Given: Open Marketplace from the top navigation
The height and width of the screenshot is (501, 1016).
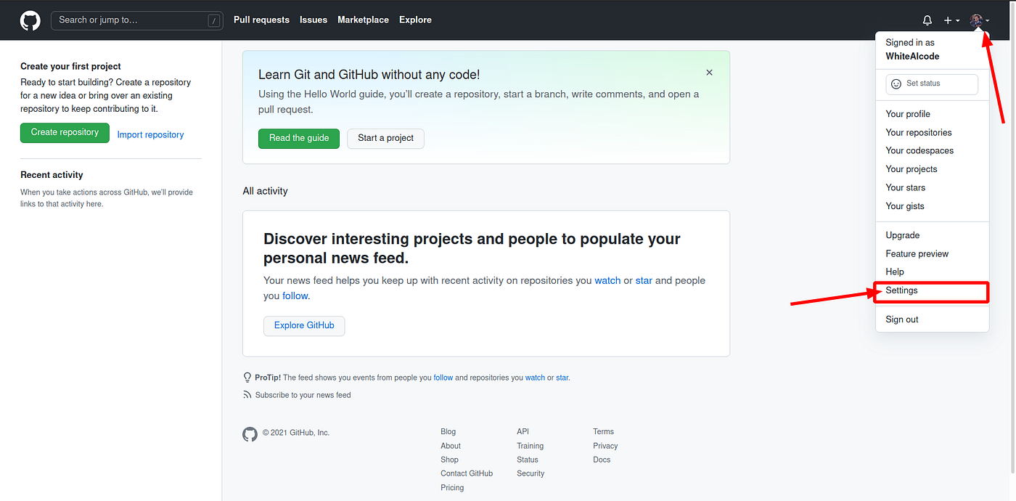Looking at the screenshot, I should [x=363, y=20].
